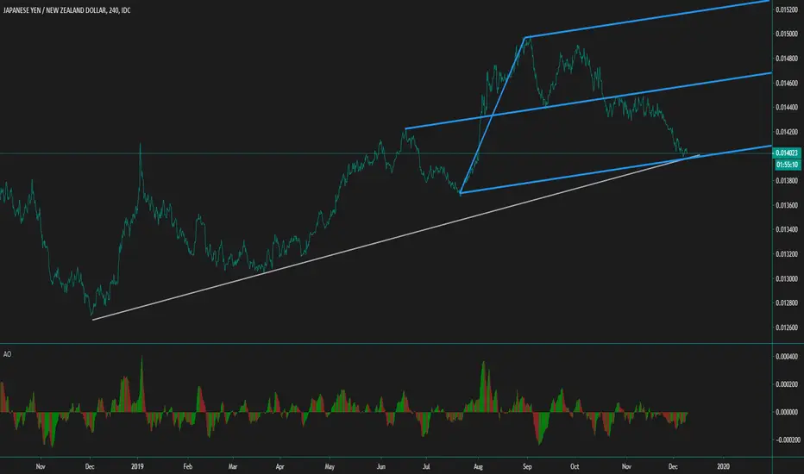Image resolution: width=804 pixels, height=474 pixels.
Task: Click the 0.013400 price axis label
Action: click(x=787, y=229)
